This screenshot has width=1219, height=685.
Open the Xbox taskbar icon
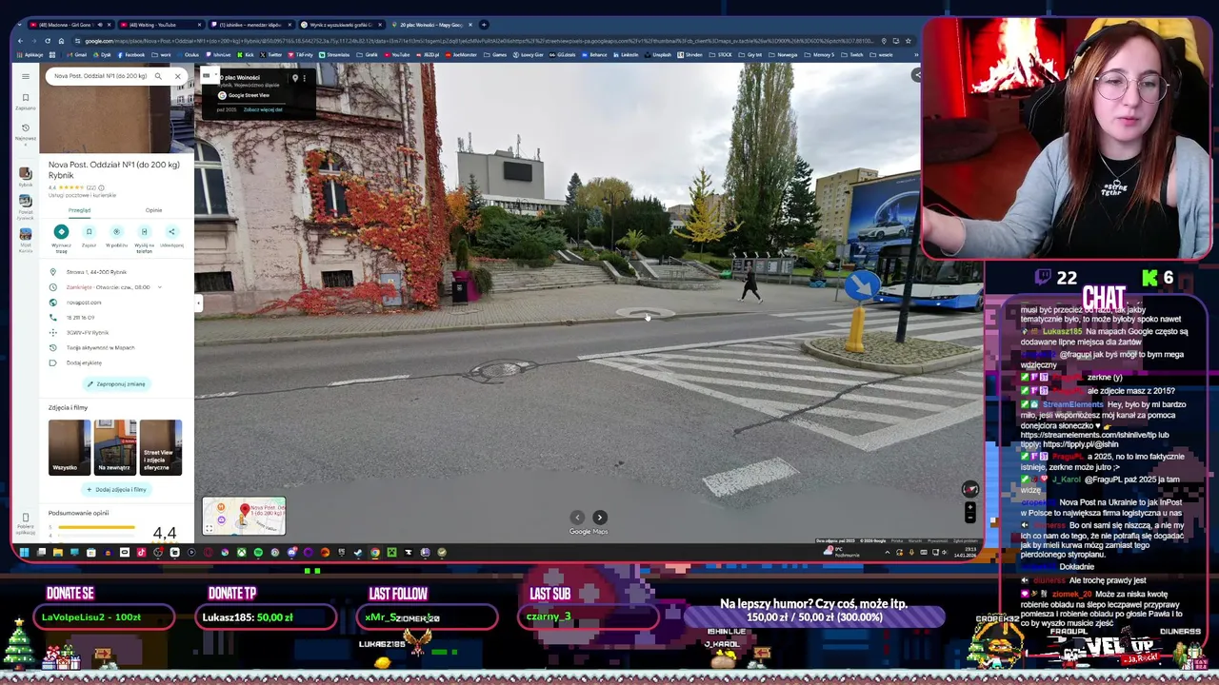tap(241, 553)
